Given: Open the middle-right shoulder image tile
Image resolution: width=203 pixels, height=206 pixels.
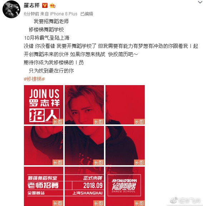Looking at the screenshot, I should tap(125, 146).
